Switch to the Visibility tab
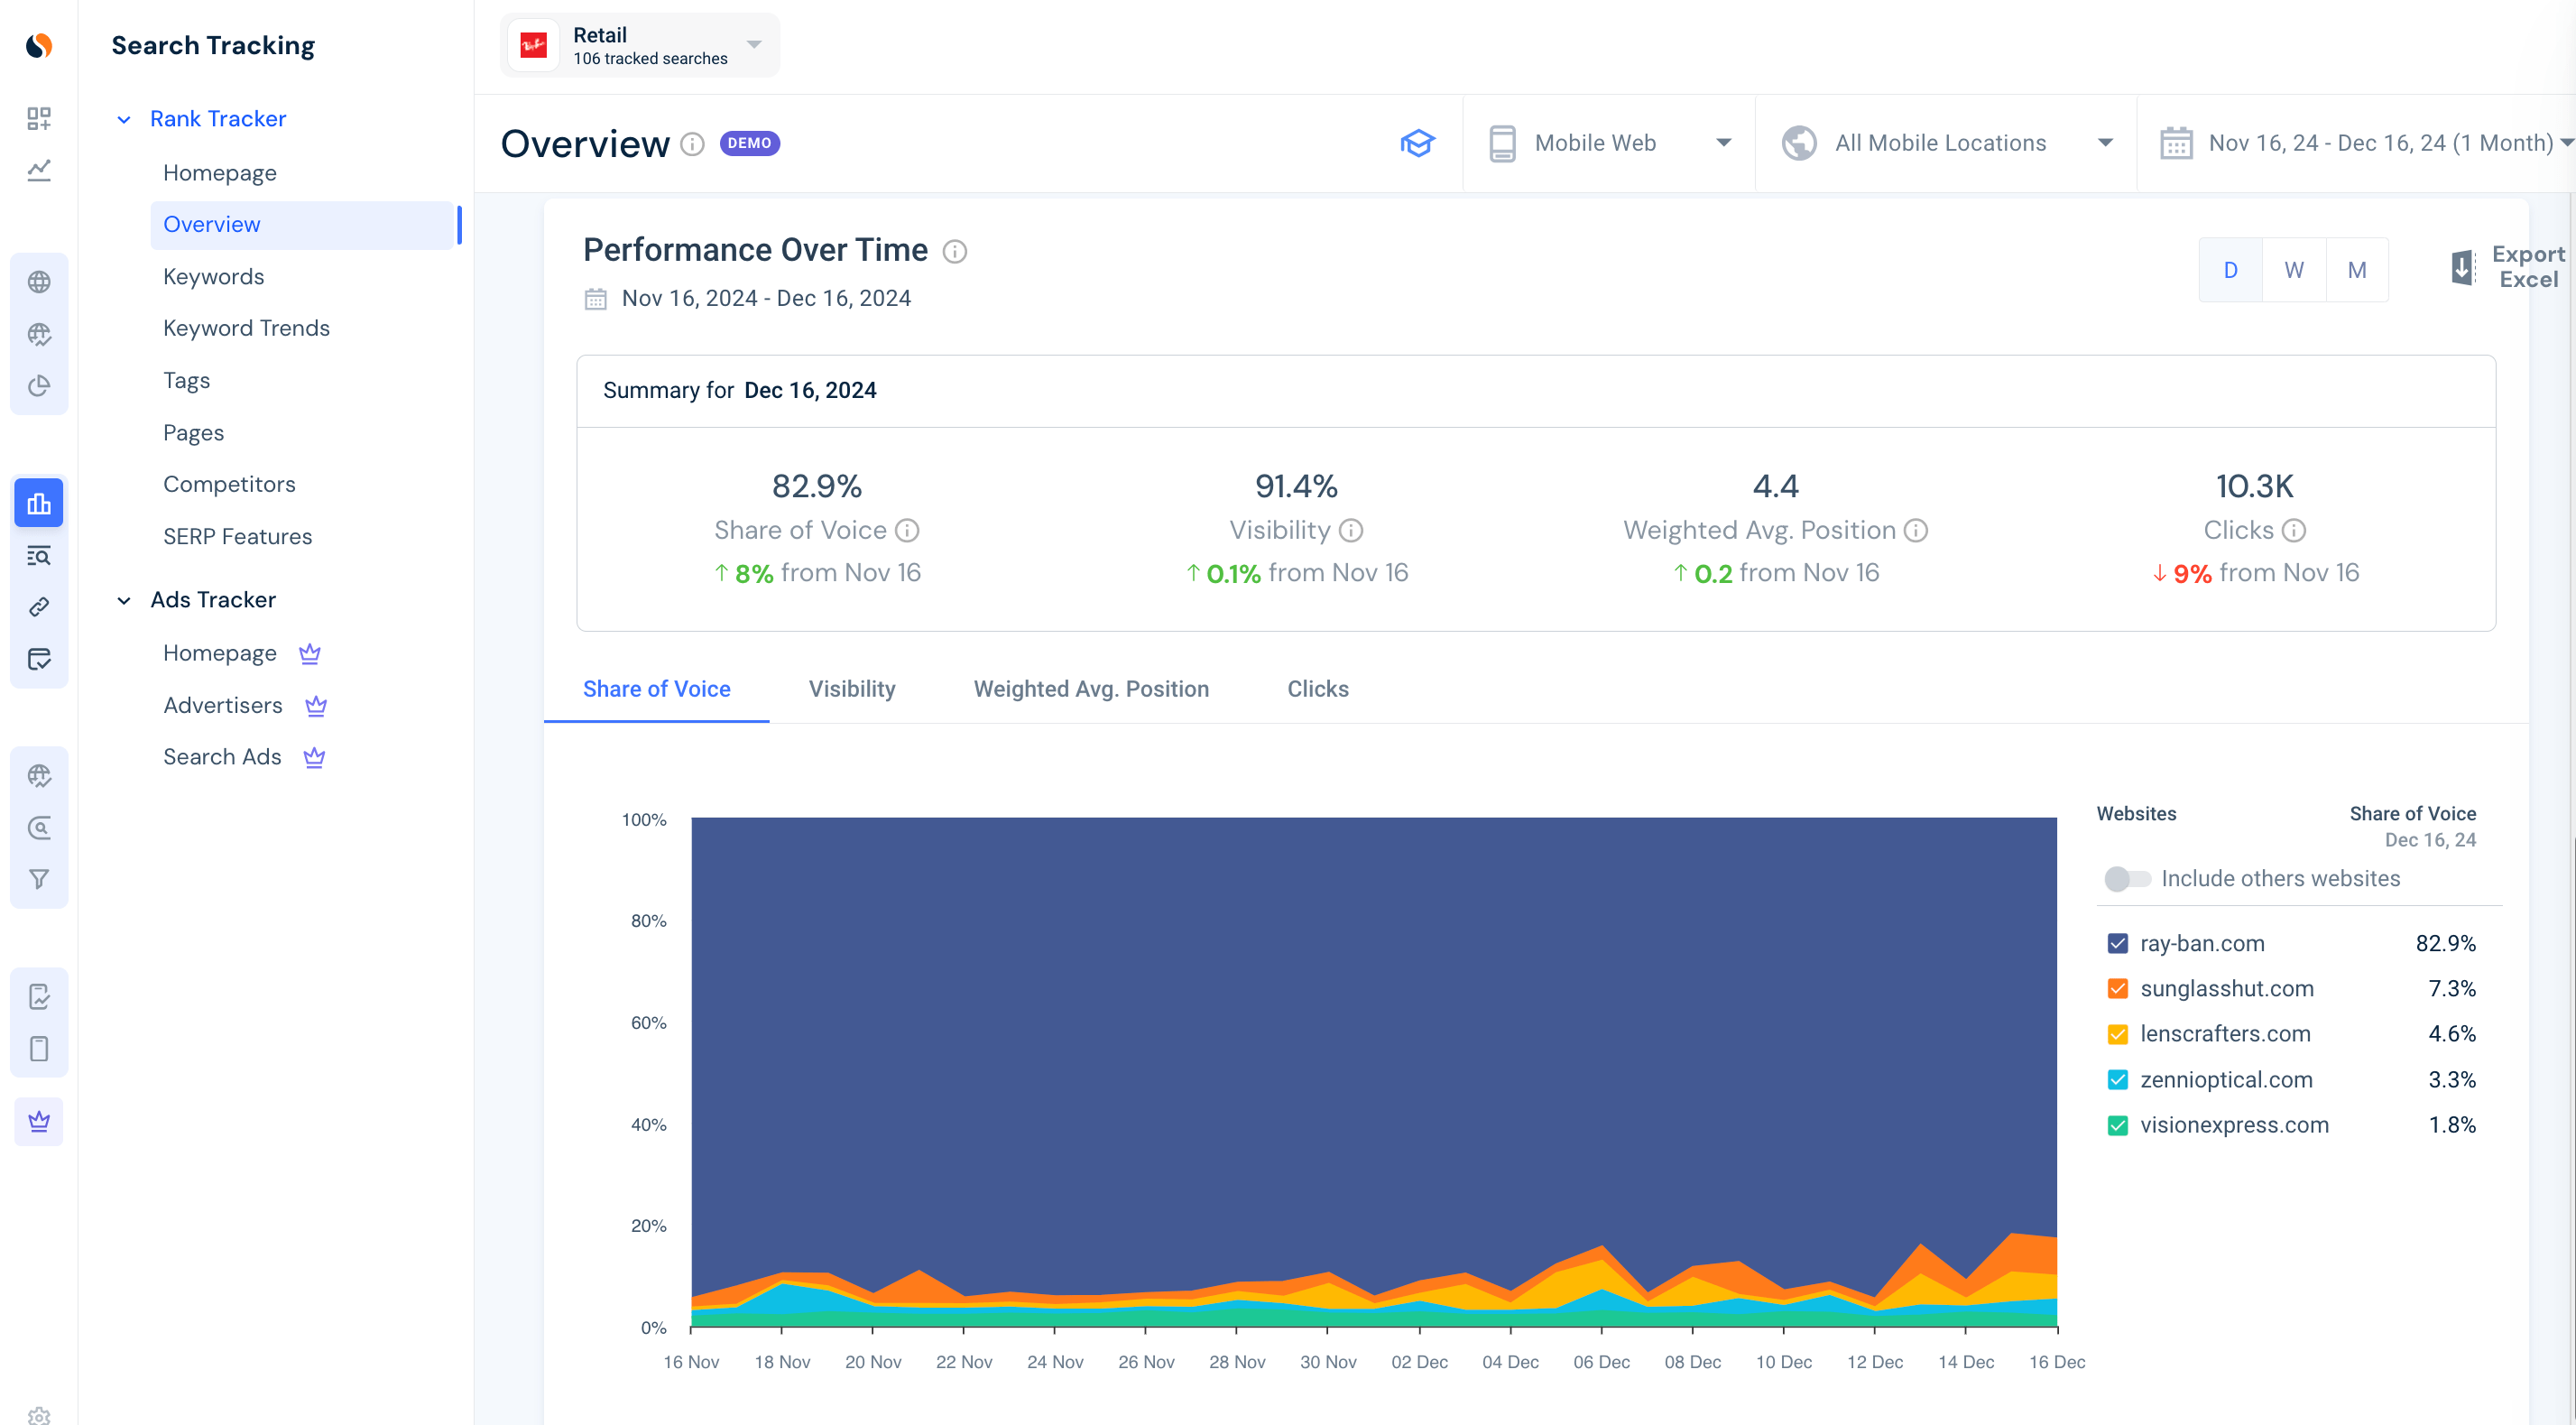Image resolution: width=2576 pixels, height=1425 pixels. point(851,689)
